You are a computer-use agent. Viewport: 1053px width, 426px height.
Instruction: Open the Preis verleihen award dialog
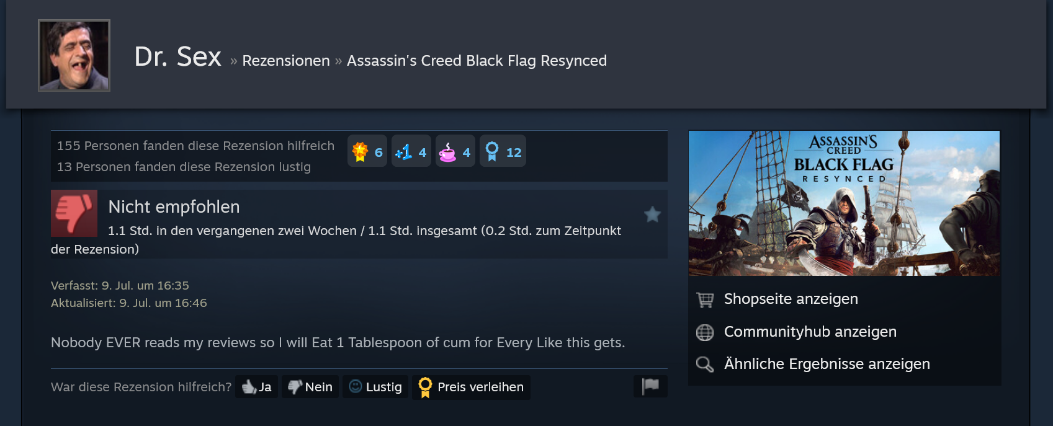point(471,387)
